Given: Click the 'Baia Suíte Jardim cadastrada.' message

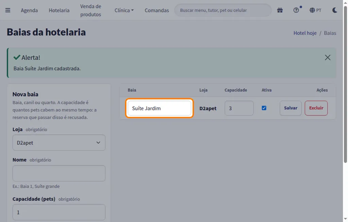Looking at the screenshot, I should (x=47, y=69).
